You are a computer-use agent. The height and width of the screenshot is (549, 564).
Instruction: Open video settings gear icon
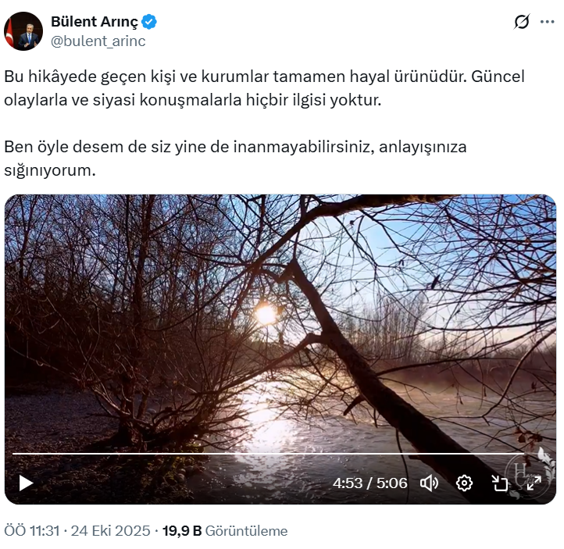point(464,483)
